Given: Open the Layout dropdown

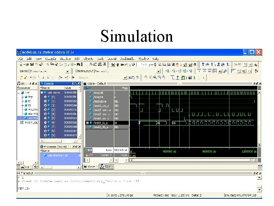Looking at the screenshot, I should 67,71.
